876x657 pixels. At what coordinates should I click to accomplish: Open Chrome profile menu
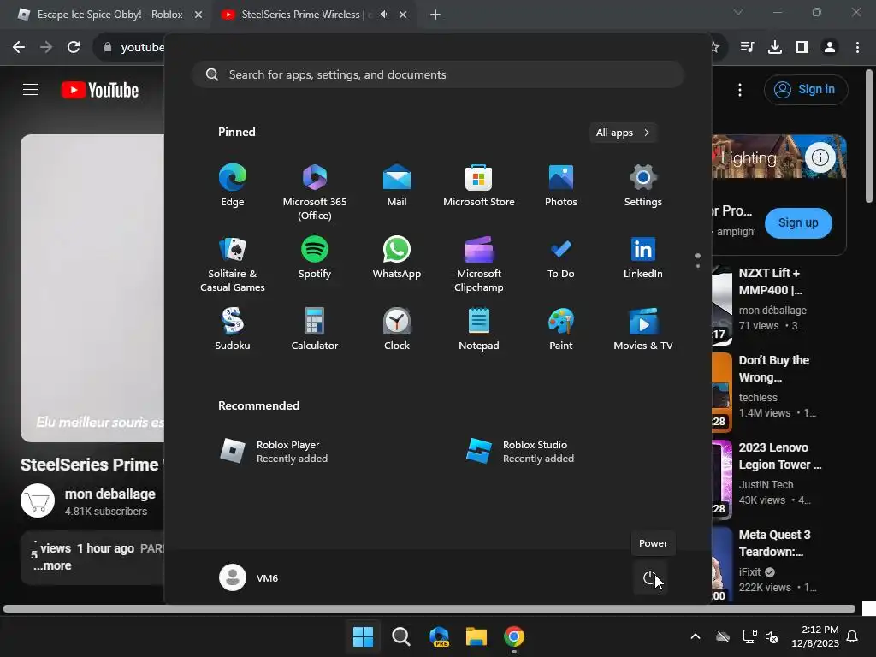pyautogui.click(x=830, y=47)
